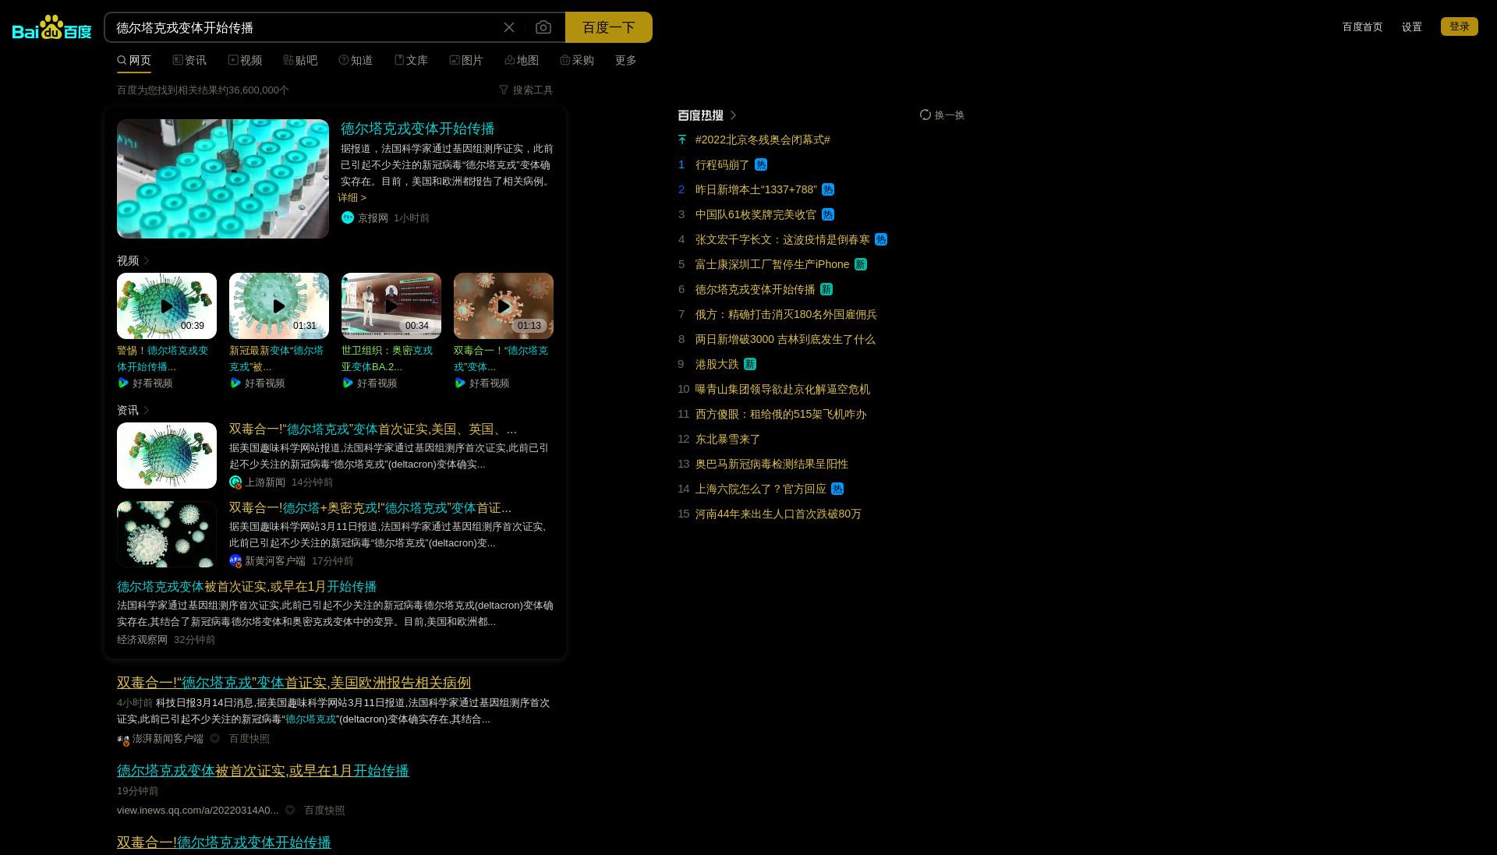Open 百度快照 for the 澎湃新闻 result
Image resolution: width=1497 pixels, height=855 pixels.
(x=249, y=739)
